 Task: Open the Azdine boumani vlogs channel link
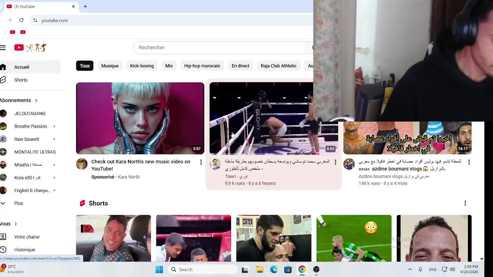tap(394, 177)
